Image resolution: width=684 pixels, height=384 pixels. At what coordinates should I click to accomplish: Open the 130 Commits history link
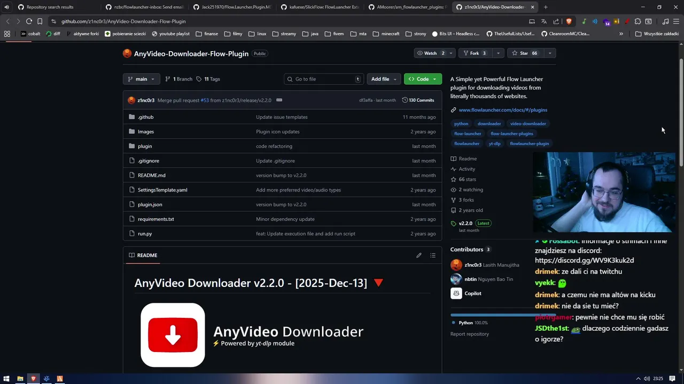pos(418,100)
